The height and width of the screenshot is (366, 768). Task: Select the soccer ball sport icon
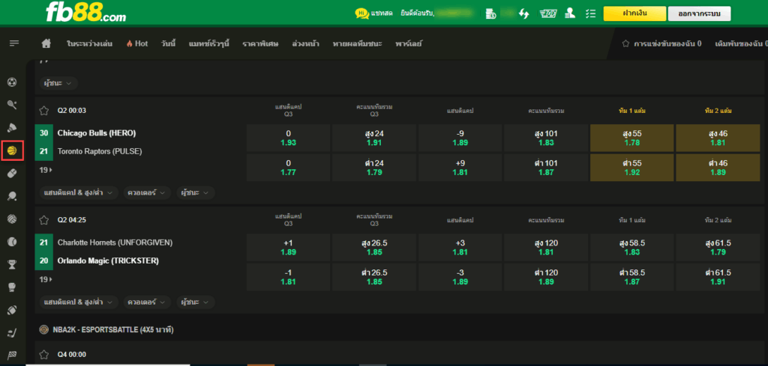pyautogui.click(x=12, y=82)
